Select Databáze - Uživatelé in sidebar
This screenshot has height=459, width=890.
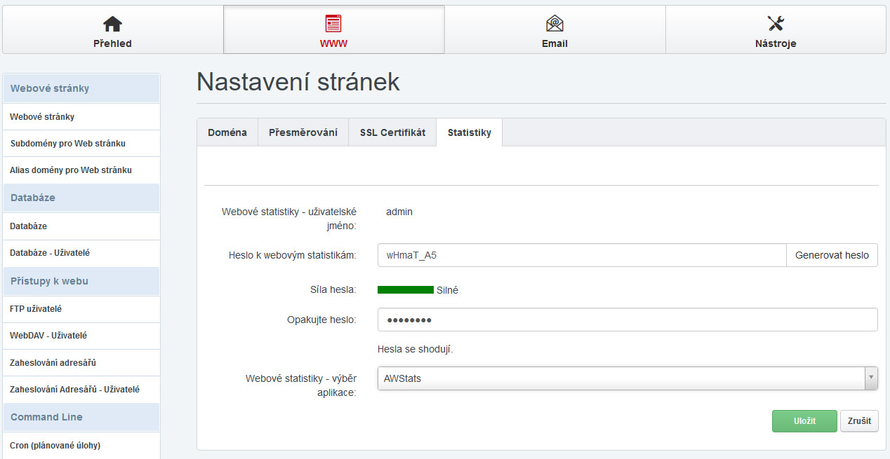point(50,253)
